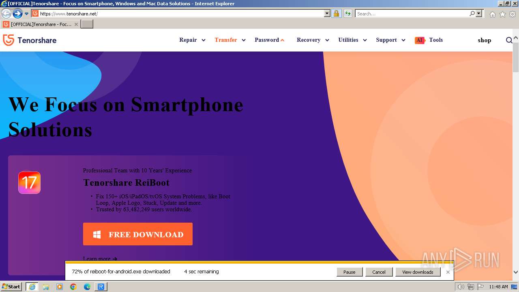
Task: Open the Support navigation menu
Action: click(386, 40)
